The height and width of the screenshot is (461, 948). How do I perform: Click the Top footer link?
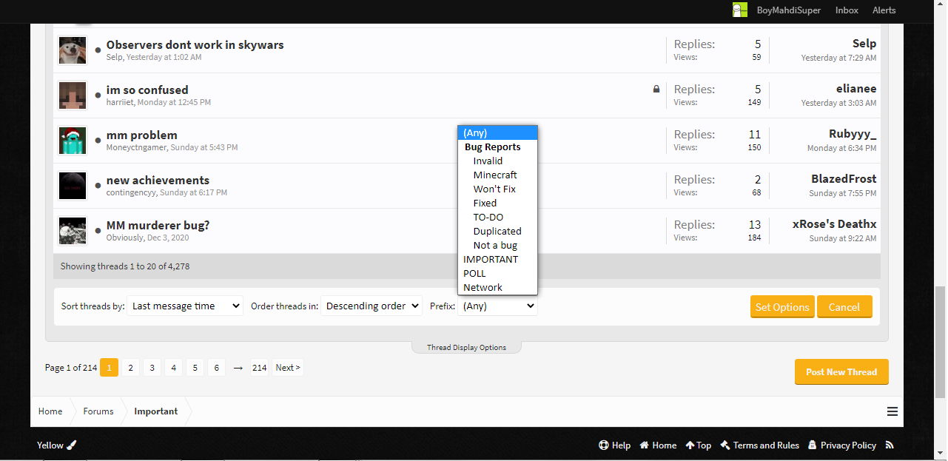point(698,445)
